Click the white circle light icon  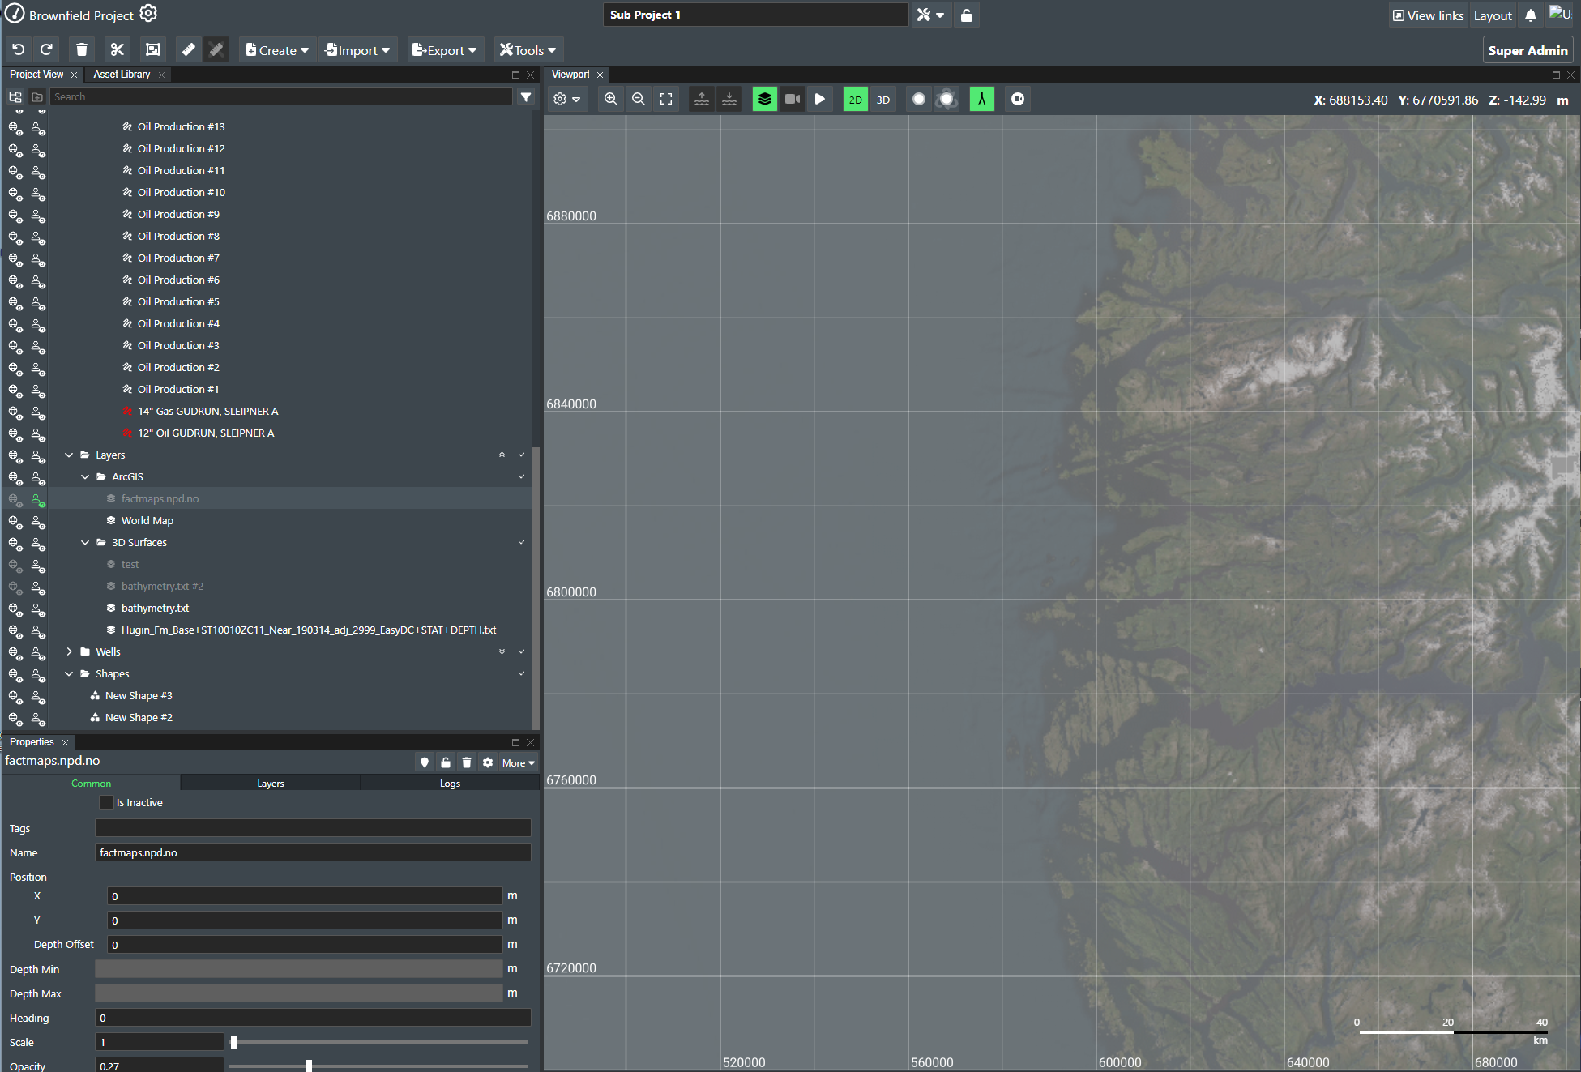[919, 99]
